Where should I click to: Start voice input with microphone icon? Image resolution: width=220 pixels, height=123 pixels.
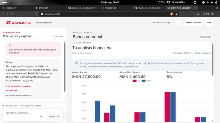(41, 116)
